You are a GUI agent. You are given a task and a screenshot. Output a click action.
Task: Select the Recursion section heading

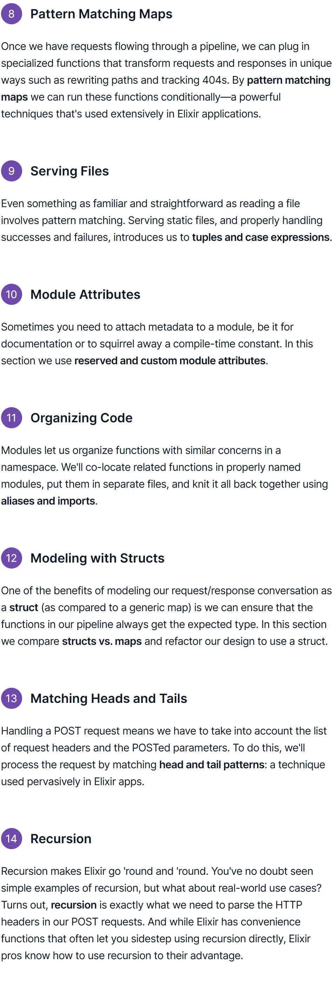click(x=61, y=839)
